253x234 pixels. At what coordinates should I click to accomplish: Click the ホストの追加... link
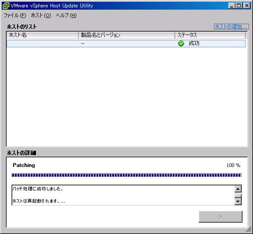(x=232, y=27)
